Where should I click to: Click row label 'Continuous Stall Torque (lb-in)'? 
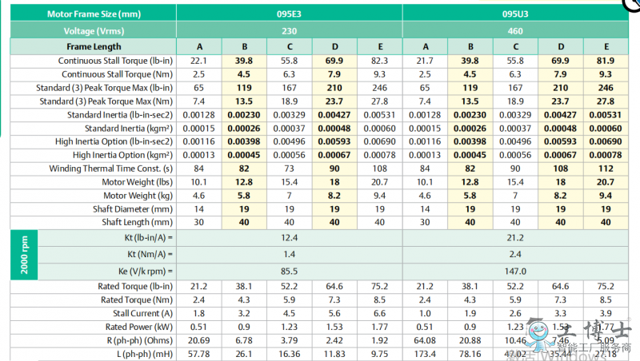click(x=115, y=61)
